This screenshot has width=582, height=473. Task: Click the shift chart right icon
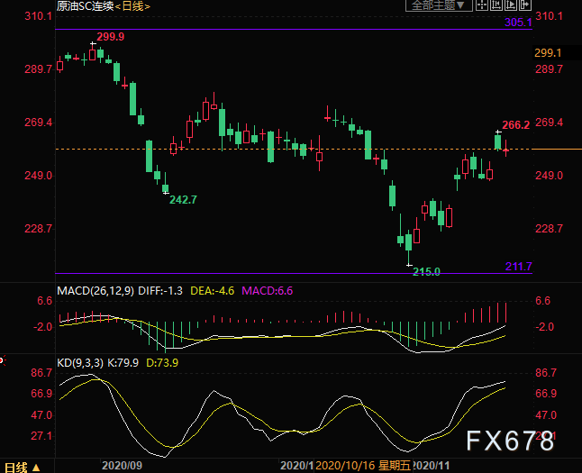[x=525, y=5]
